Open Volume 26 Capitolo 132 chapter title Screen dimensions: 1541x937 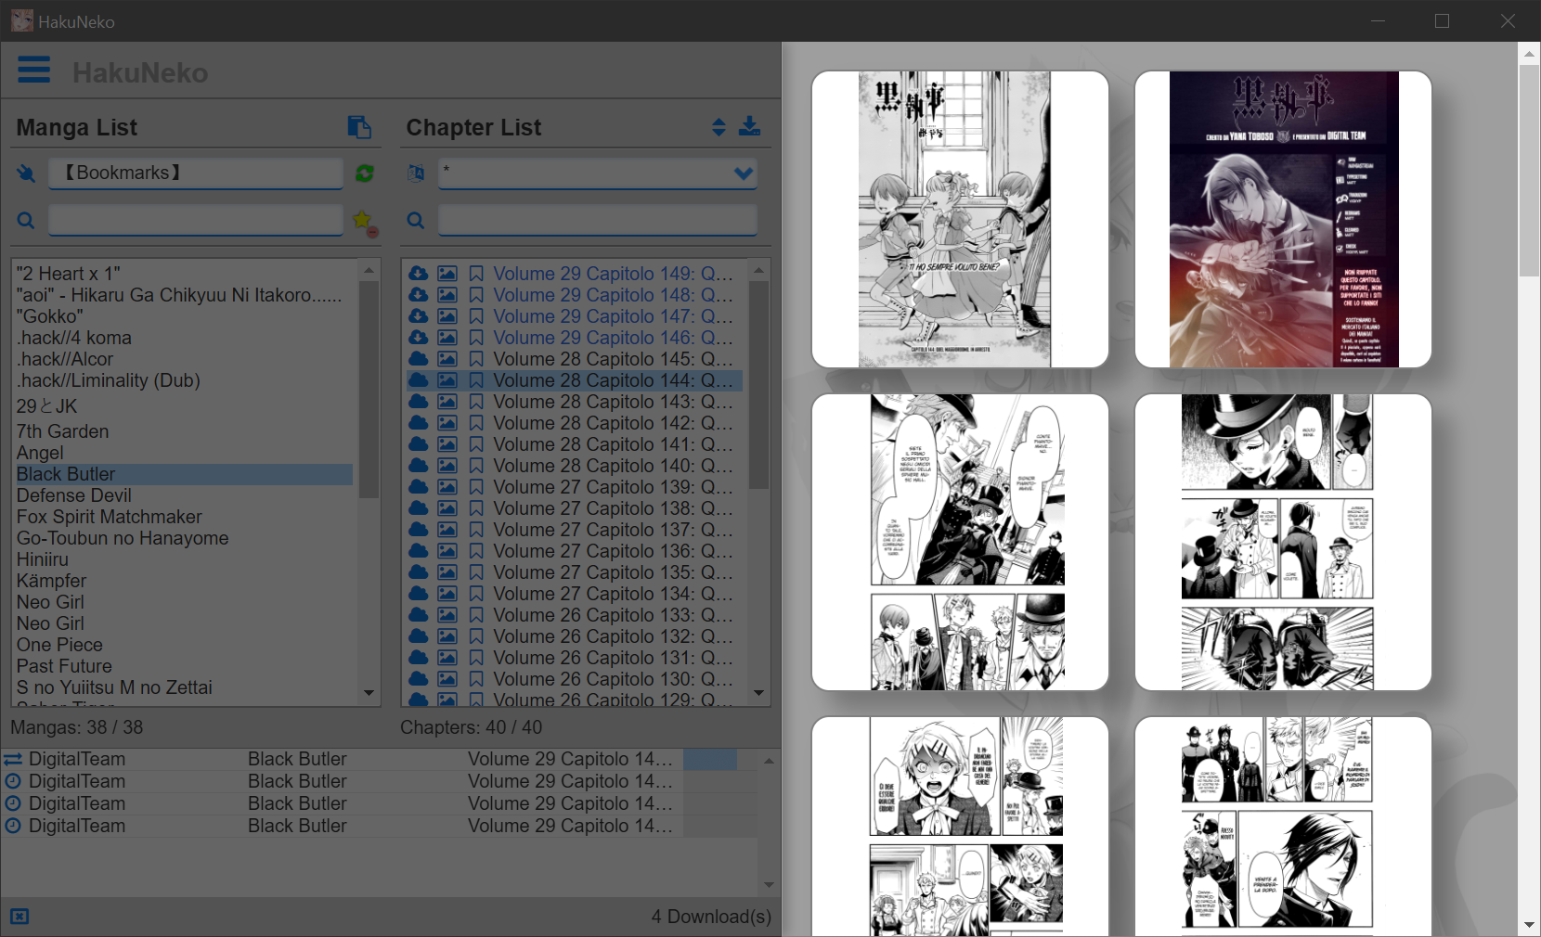(613, 636)
